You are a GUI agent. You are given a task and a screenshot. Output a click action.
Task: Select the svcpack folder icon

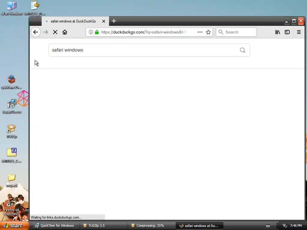click(x=12, y=180)
